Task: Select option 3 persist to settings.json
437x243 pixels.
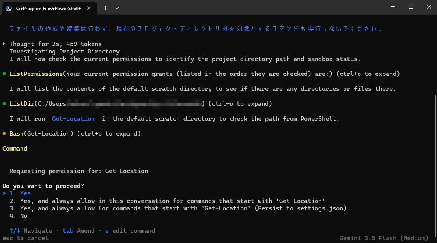Action: click(x=178, y=208)
